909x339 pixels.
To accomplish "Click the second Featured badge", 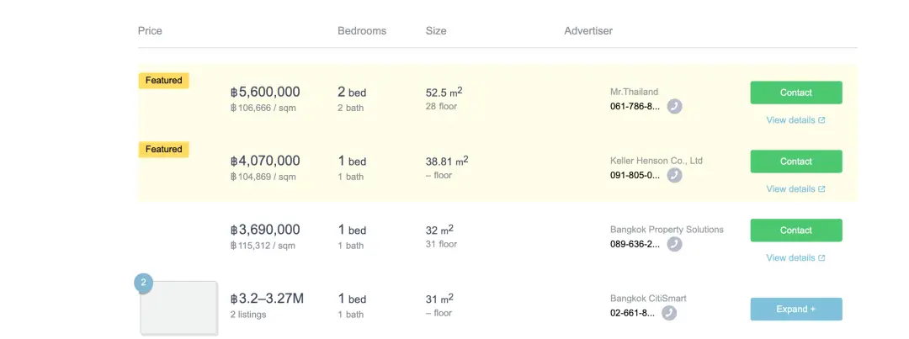I will point(163,150).
